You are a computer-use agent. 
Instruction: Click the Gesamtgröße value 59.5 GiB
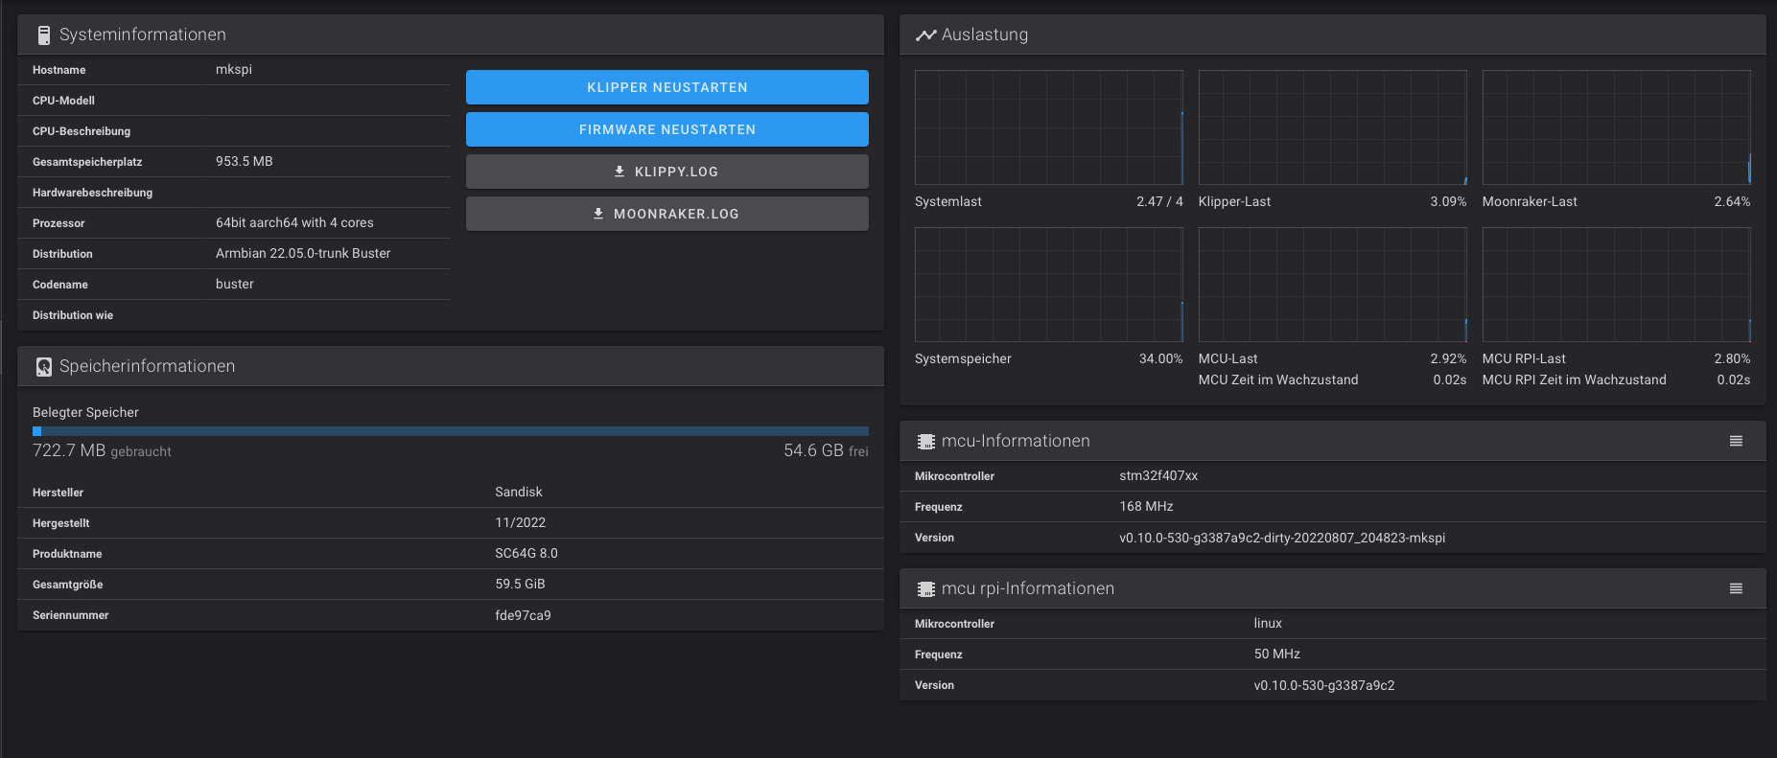(520, 584)
